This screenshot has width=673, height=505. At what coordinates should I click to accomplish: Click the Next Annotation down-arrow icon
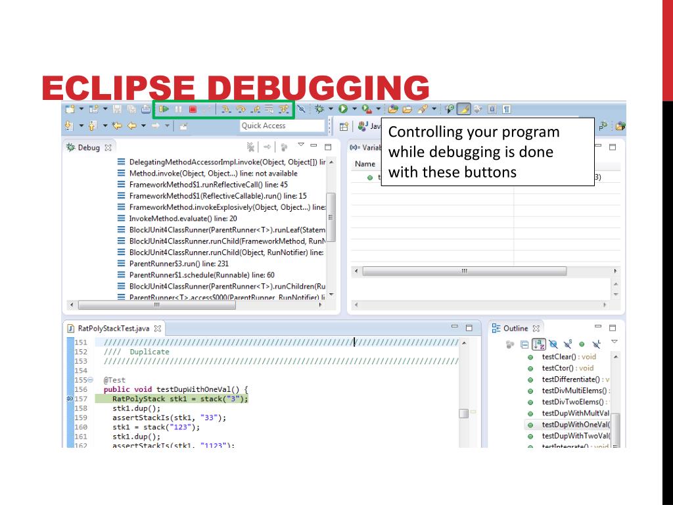point(69,126)
